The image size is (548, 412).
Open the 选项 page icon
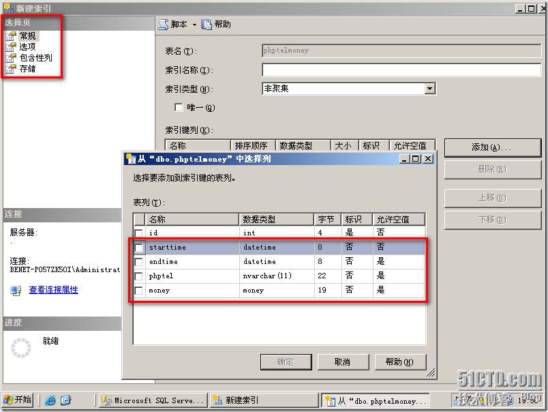tap(11, 46)
